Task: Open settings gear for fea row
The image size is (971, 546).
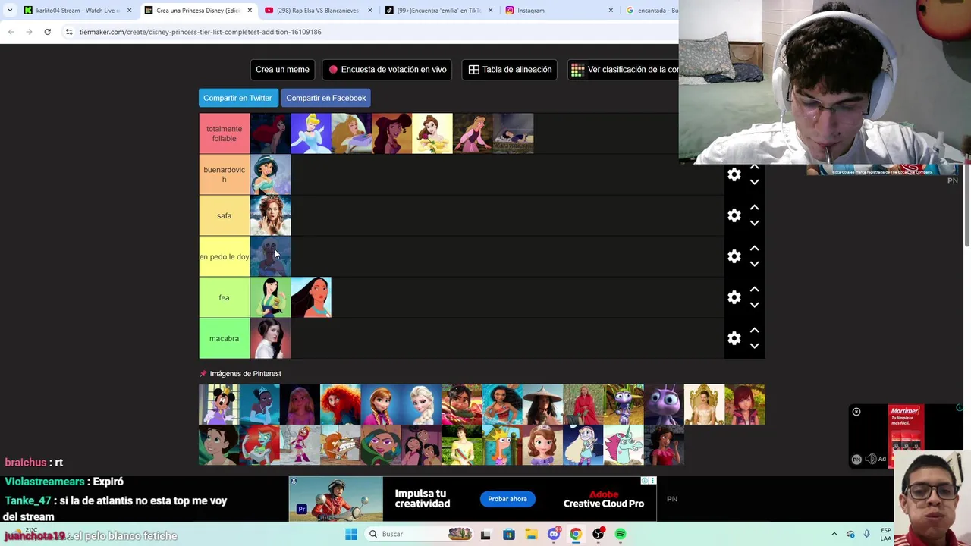Action: point(734,297)
